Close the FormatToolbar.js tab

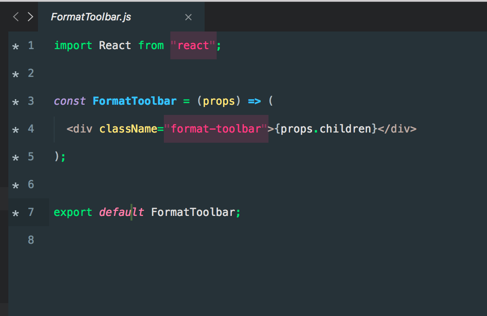pos(188,17)
